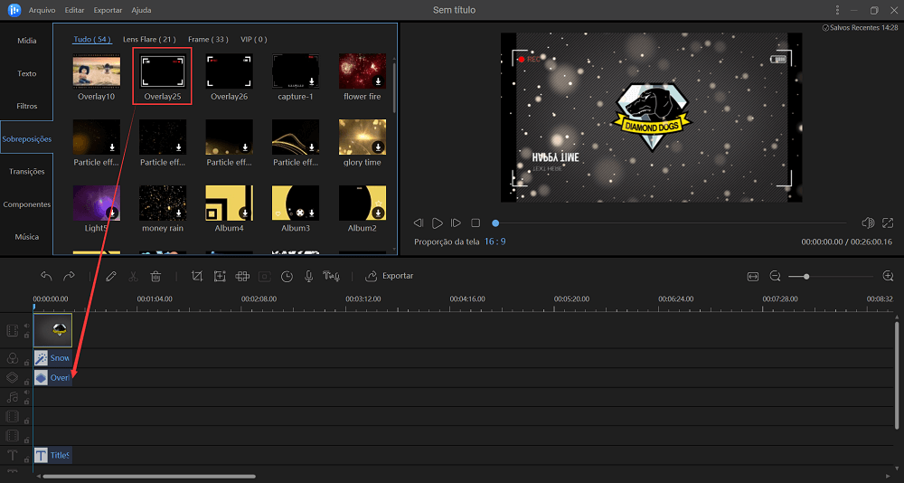Click the Exportar button in timeline toolbar
The image size is (904, 483).
[x=390, y=276]
